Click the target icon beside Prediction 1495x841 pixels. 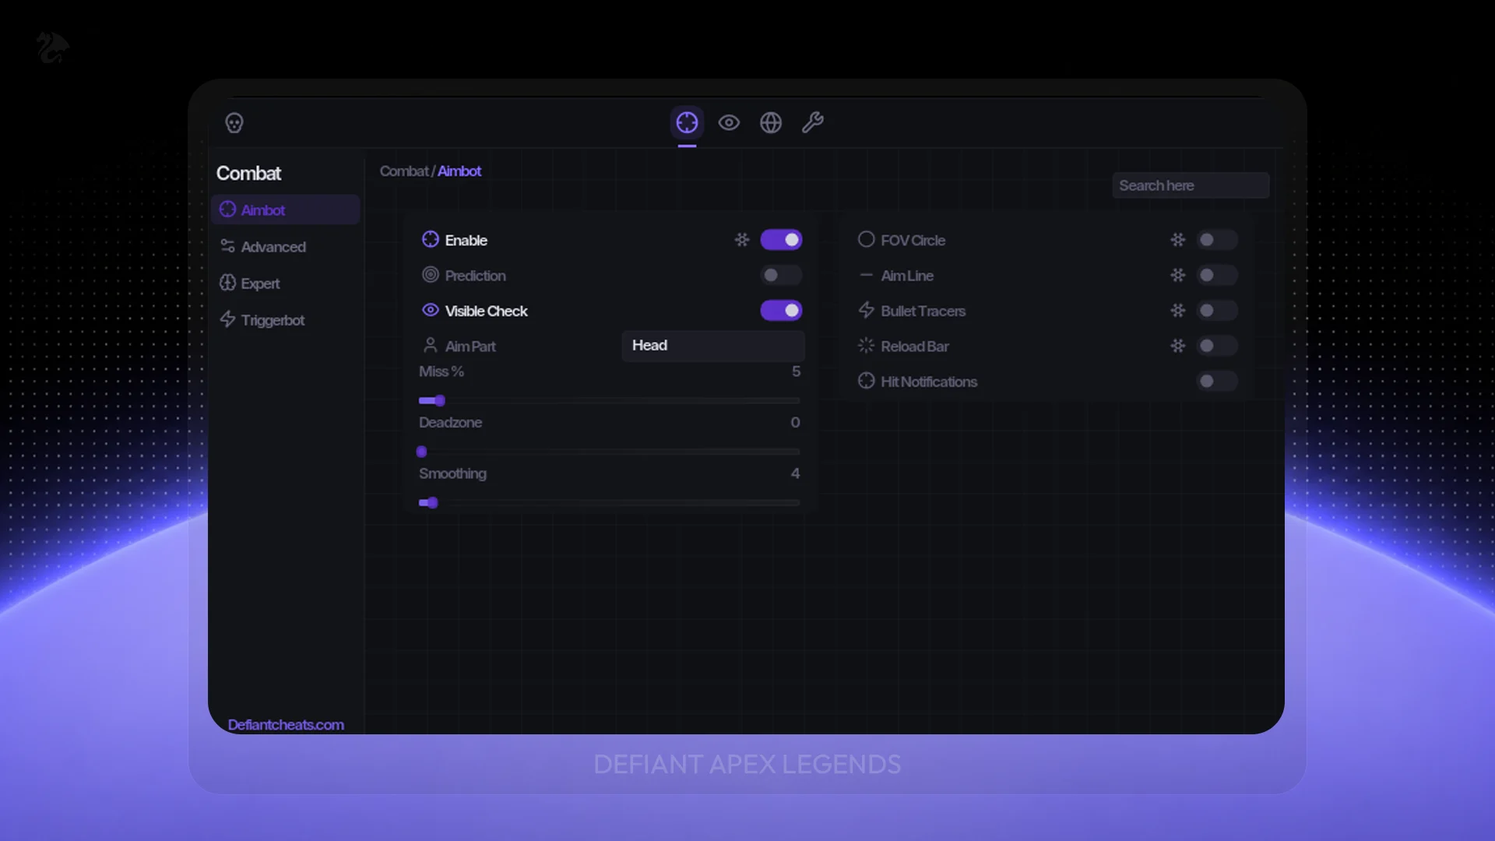(x=431, y=274)
